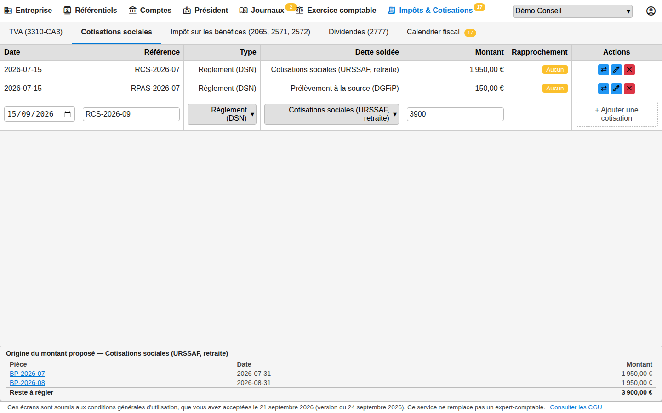Click the reconcile icon for RPAS-2026-07
Screen dimensions: 662x413
pyautogui.click(x=604, y=89)
